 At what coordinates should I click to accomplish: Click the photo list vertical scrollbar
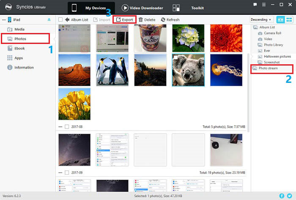point(248,93)
